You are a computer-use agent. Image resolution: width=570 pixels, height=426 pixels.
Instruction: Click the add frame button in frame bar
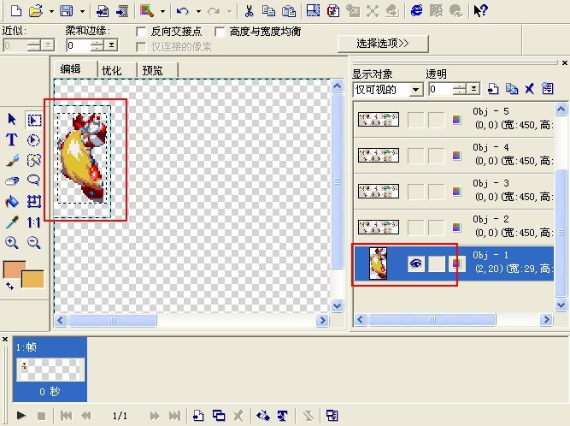(x=198, y=415)
